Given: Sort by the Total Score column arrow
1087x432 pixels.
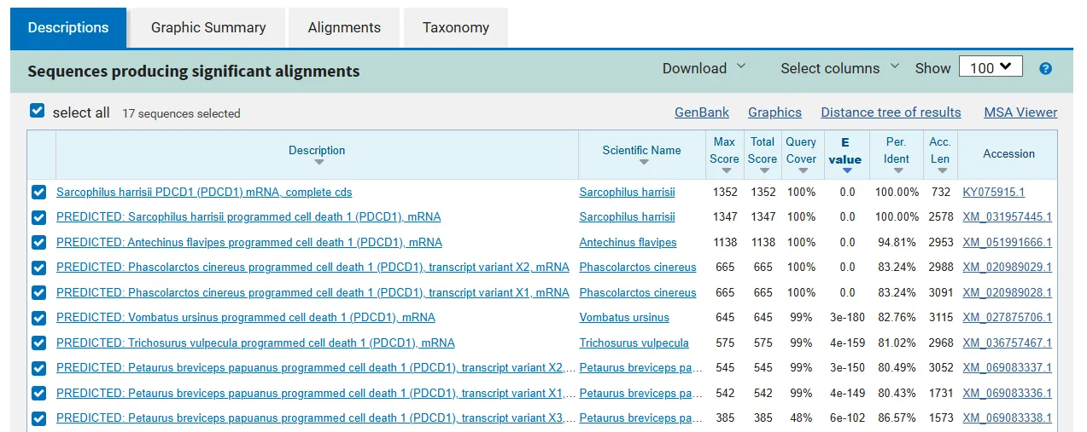Looking at the screenshot, I should click(763, 170).
